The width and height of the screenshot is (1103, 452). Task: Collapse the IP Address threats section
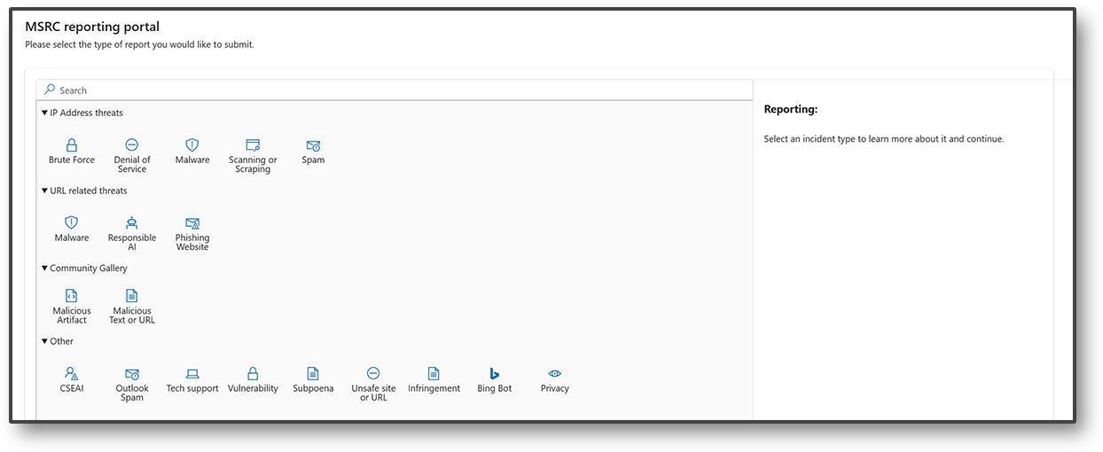45,113
